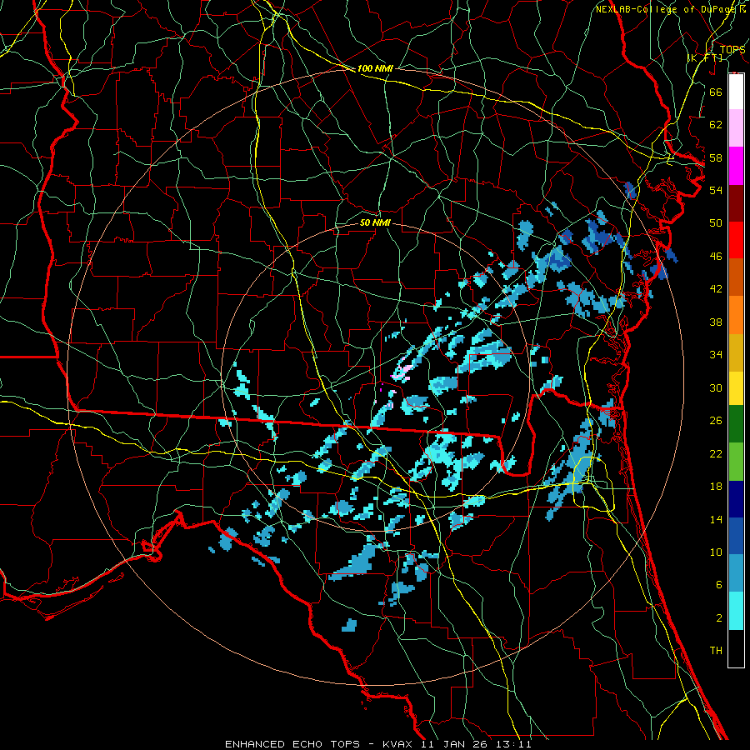
Task: Click the '26' legend value
Action: [x=716, y=421]
